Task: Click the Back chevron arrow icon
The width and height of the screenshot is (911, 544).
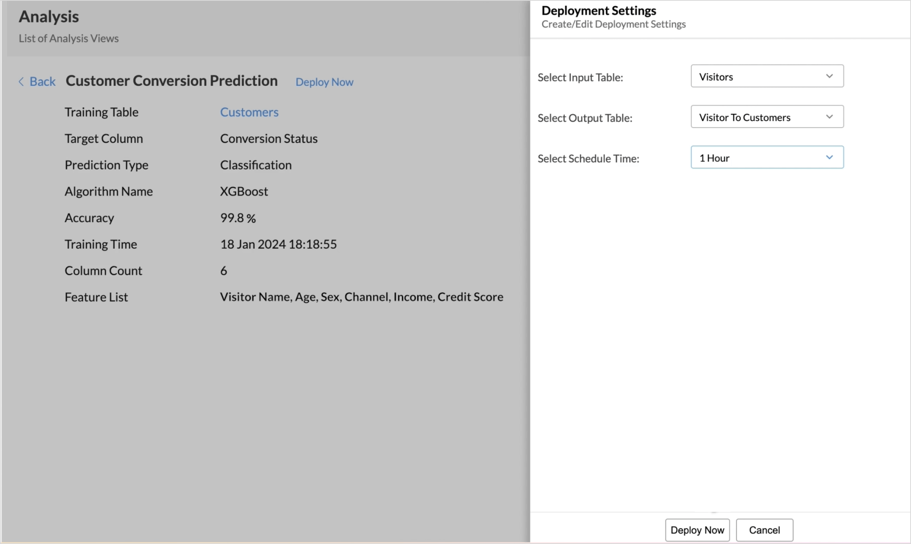Action: coord(21,82)
